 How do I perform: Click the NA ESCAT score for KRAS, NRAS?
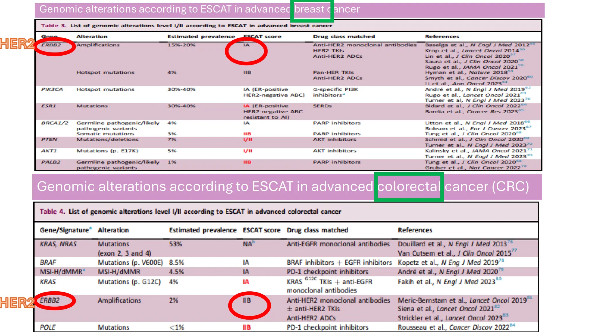pyautogui.click(x=249, y=244)
